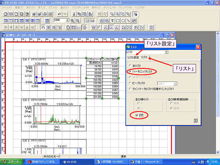Activate the hand (palm) mode tool
This screenshot has width=220, height=165.
tap(43, 27)
